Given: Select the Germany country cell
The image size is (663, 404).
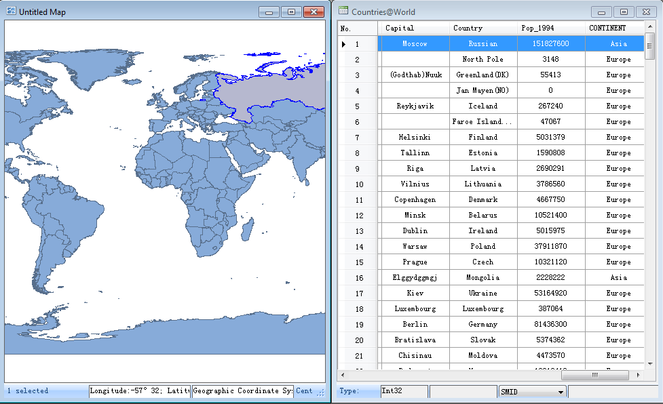Looking at the screenshot, I should (x=482, y=325).
